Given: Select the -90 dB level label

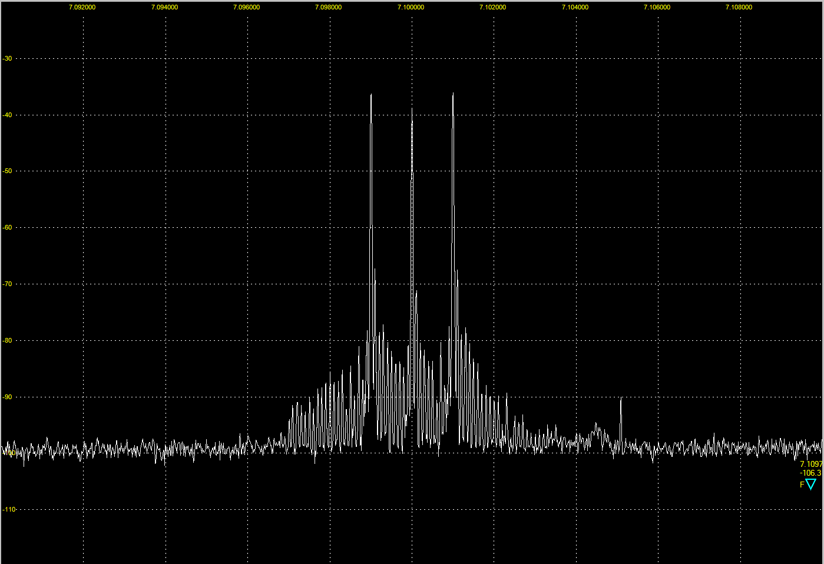Looking at the screenshot, I should point(7,397).
